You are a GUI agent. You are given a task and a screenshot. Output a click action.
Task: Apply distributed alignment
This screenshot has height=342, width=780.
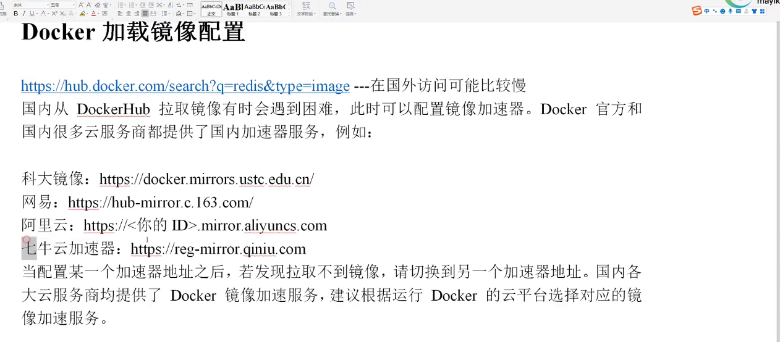click(153, 14)
